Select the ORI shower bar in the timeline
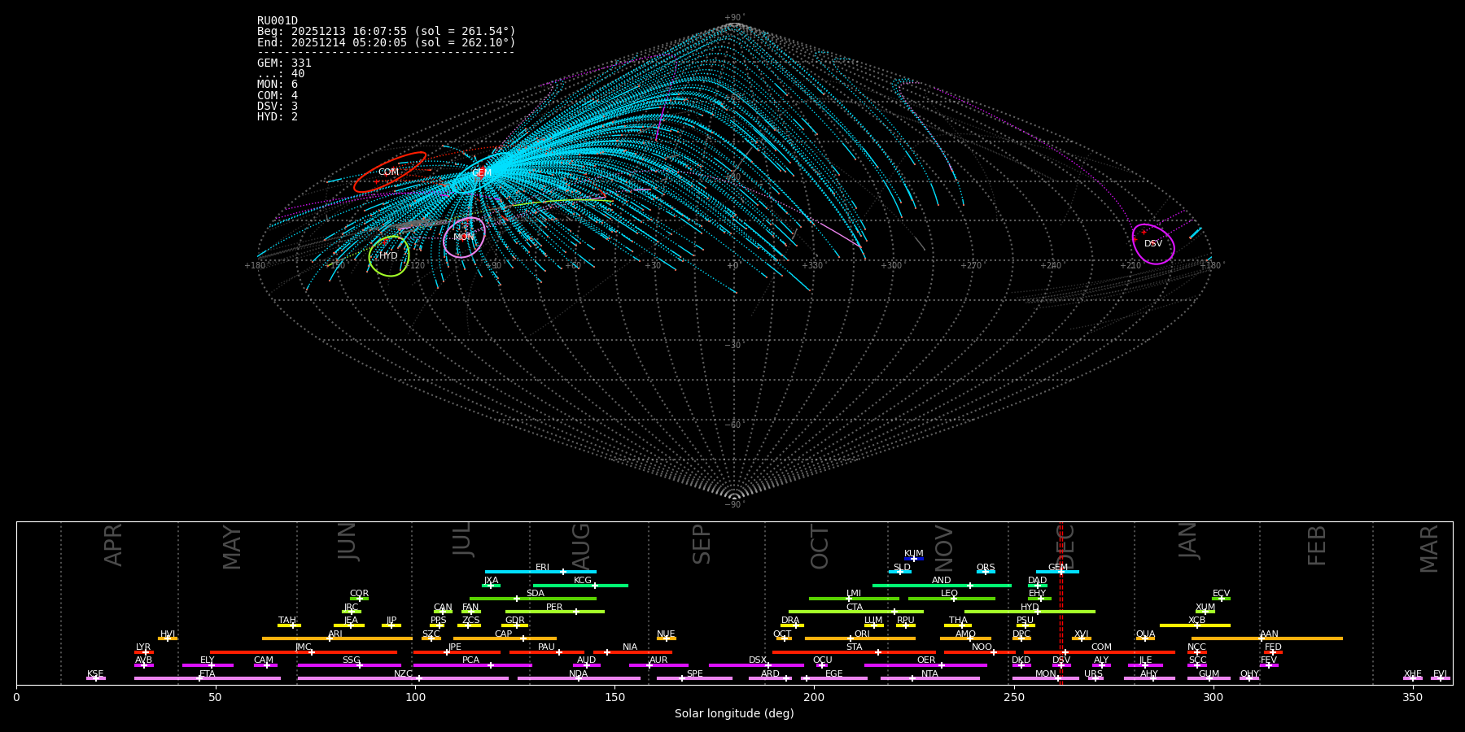 point(860,638)
